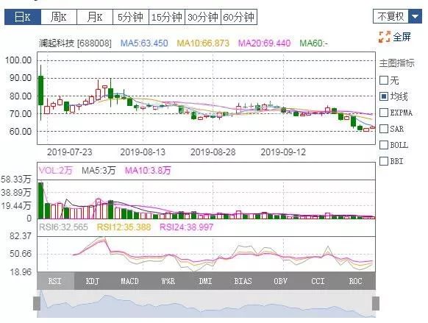Screen dimensions: 428x323
Task: Check the 无 indicator option
Action: tap(384, 80)
